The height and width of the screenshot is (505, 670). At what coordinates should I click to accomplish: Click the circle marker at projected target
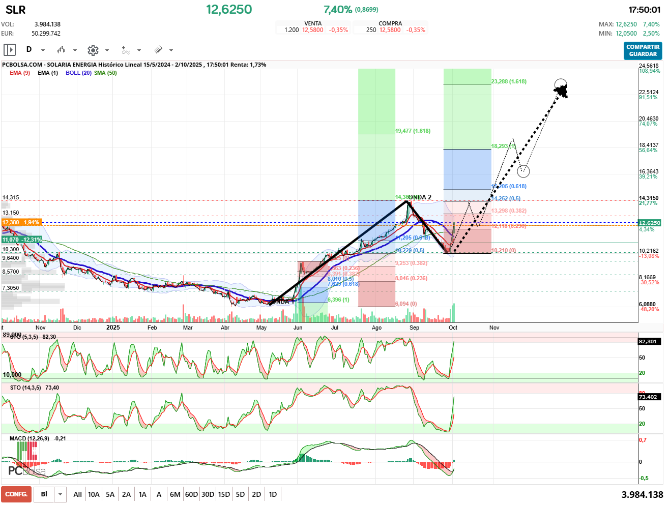coord(560,85)
